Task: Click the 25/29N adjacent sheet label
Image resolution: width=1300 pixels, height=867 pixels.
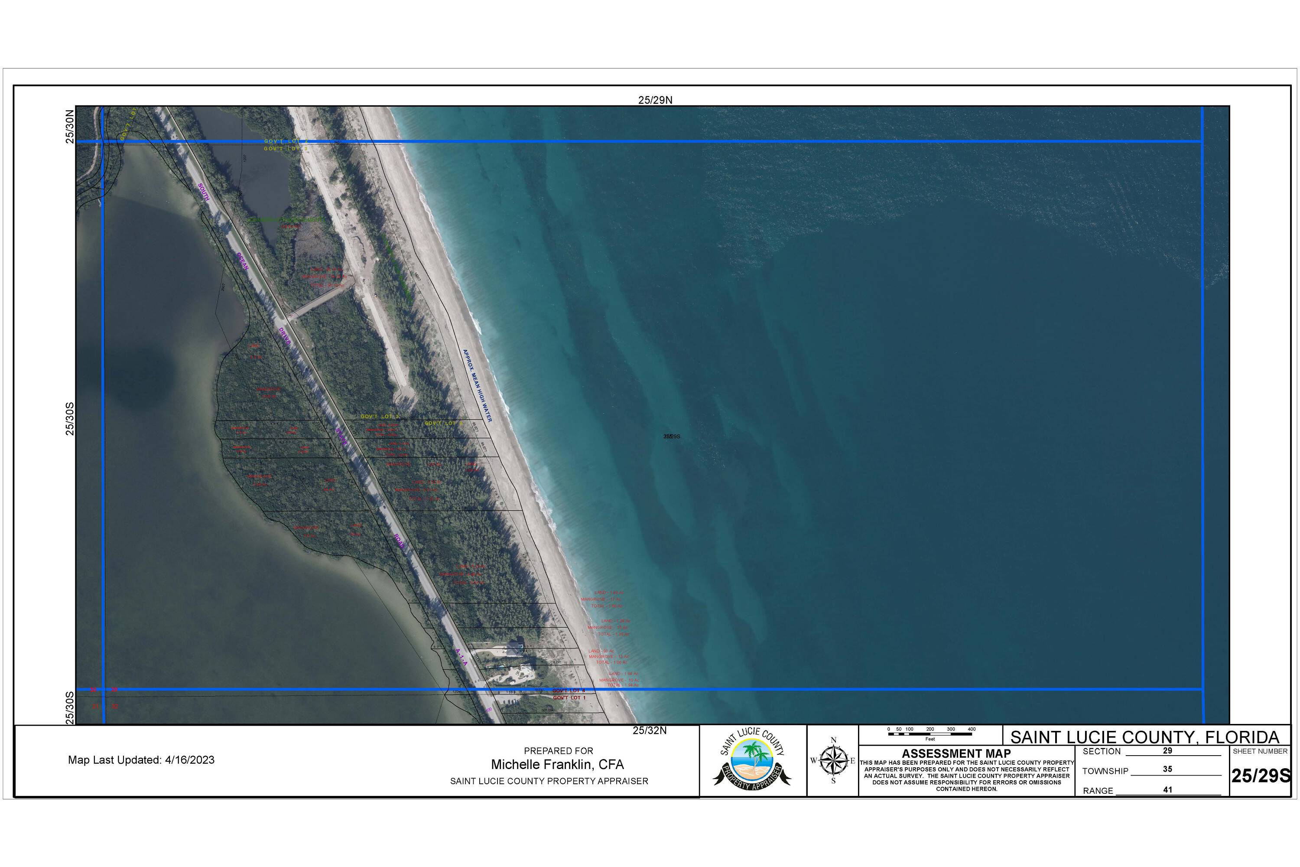Action: tap(655, 100)
